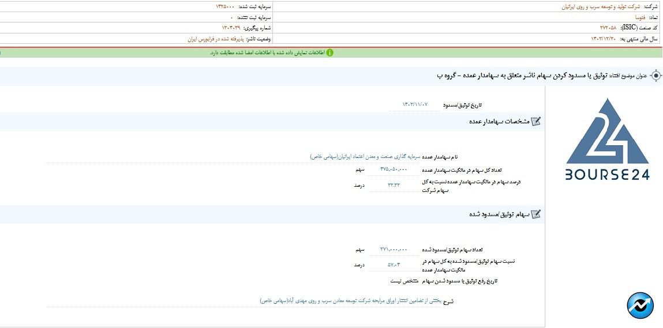The height and width of the screenshot is (328, 663).
Task: Click the ownership percentage value ۳۳.۳۳
Action: tap(394, 185)
